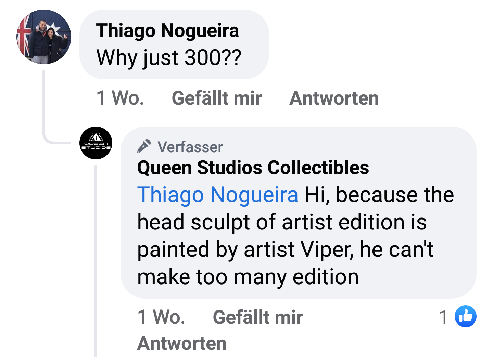Open Thiago Nogueira's profile picture

point(44,37)
